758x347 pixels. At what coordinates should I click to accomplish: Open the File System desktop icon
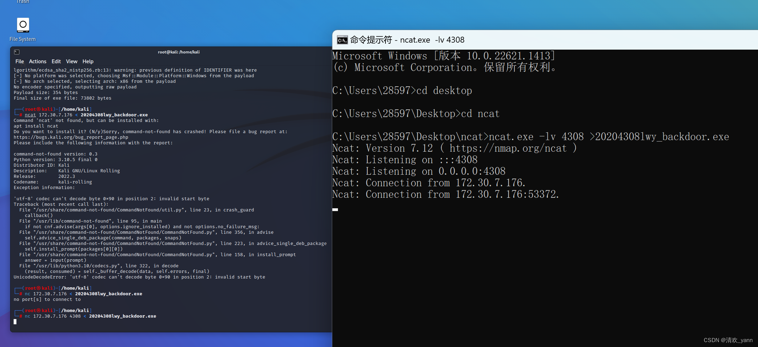click(x=23, y=30)
